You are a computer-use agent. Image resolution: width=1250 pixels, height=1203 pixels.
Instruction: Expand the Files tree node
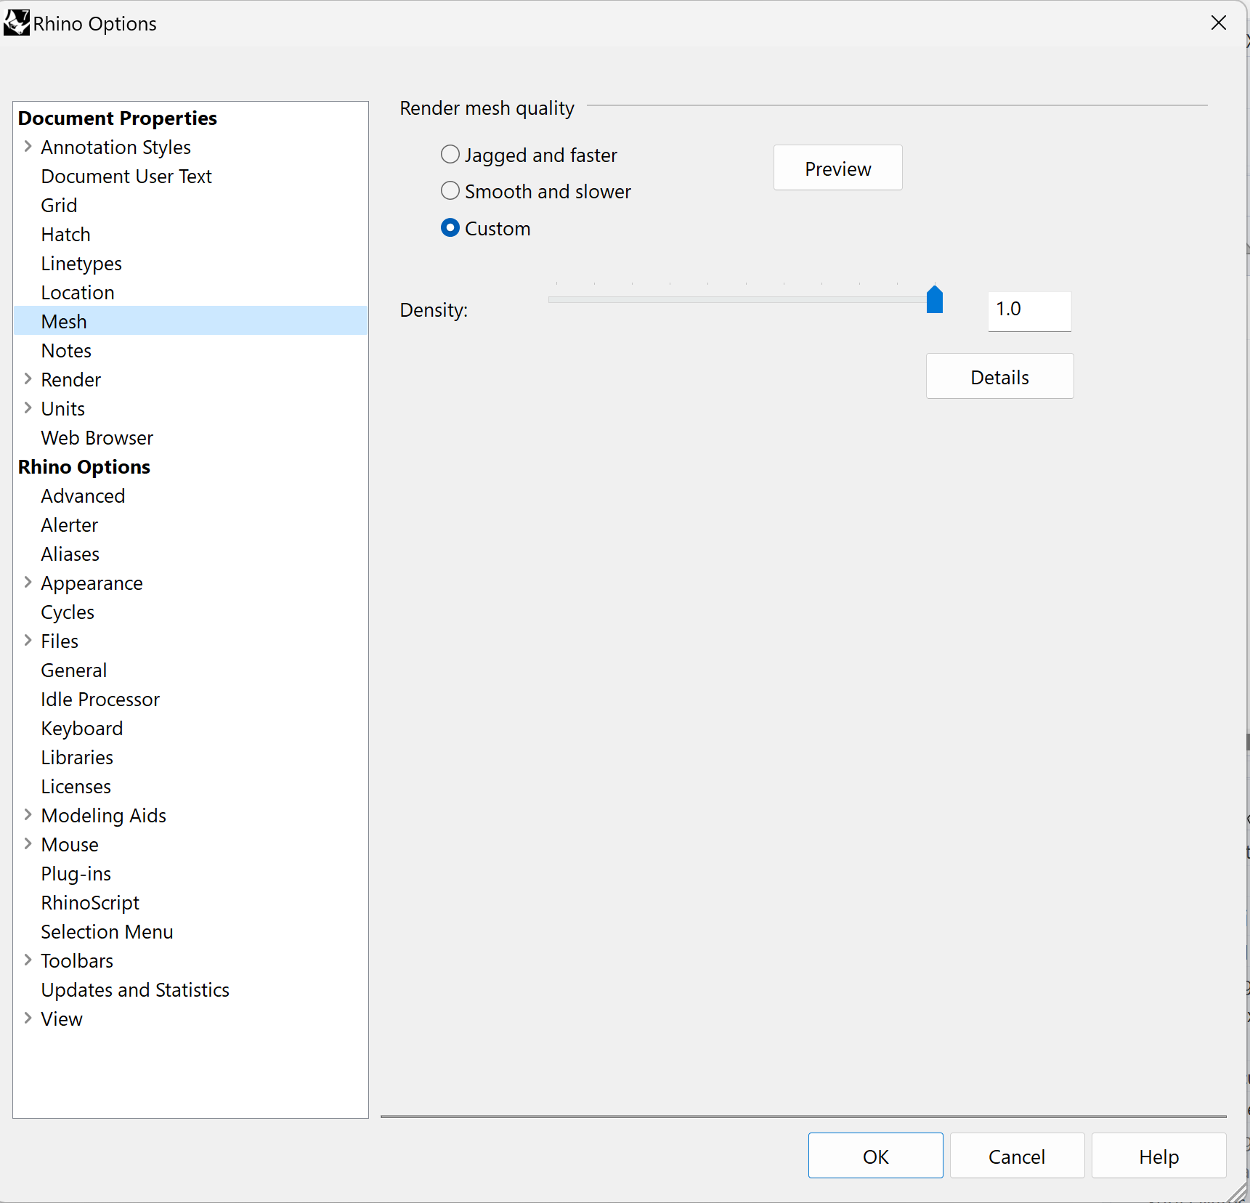[x=28, y=641]
